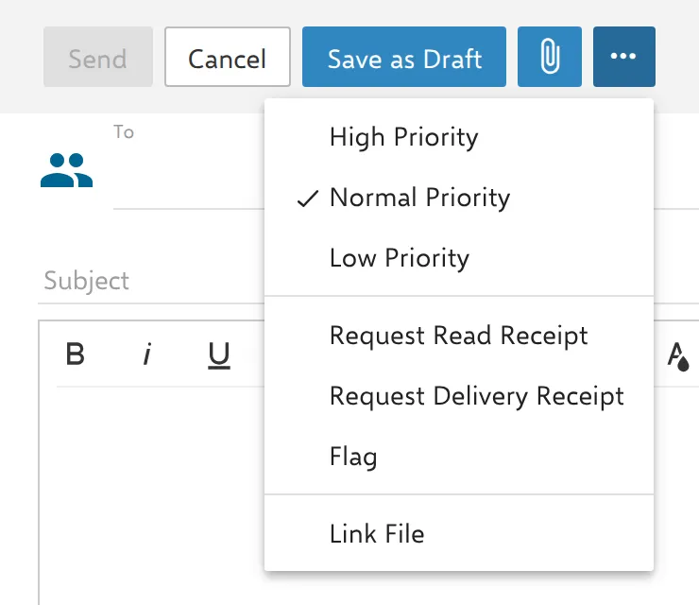Screen dimensions: 699x605
Task: Choose Link File from the menu
Action: 459,534
